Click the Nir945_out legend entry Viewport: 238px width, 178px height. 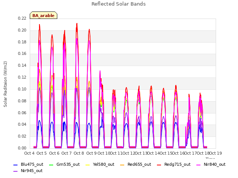[x=28, y=171]
